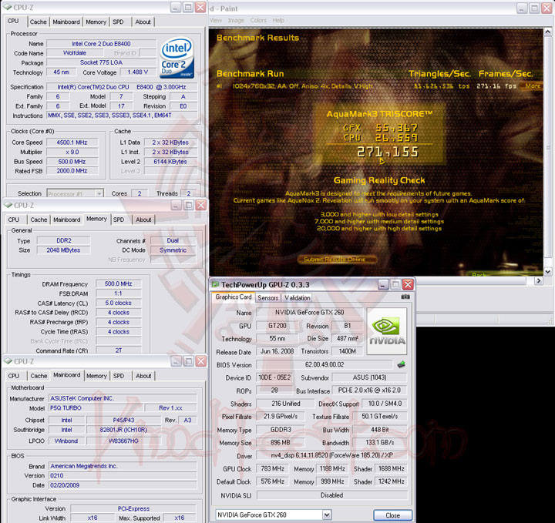Click the Core Voltage value 1.488 V
The width and height of the screenshot is (555, 523).
click(x=138, y=72)
